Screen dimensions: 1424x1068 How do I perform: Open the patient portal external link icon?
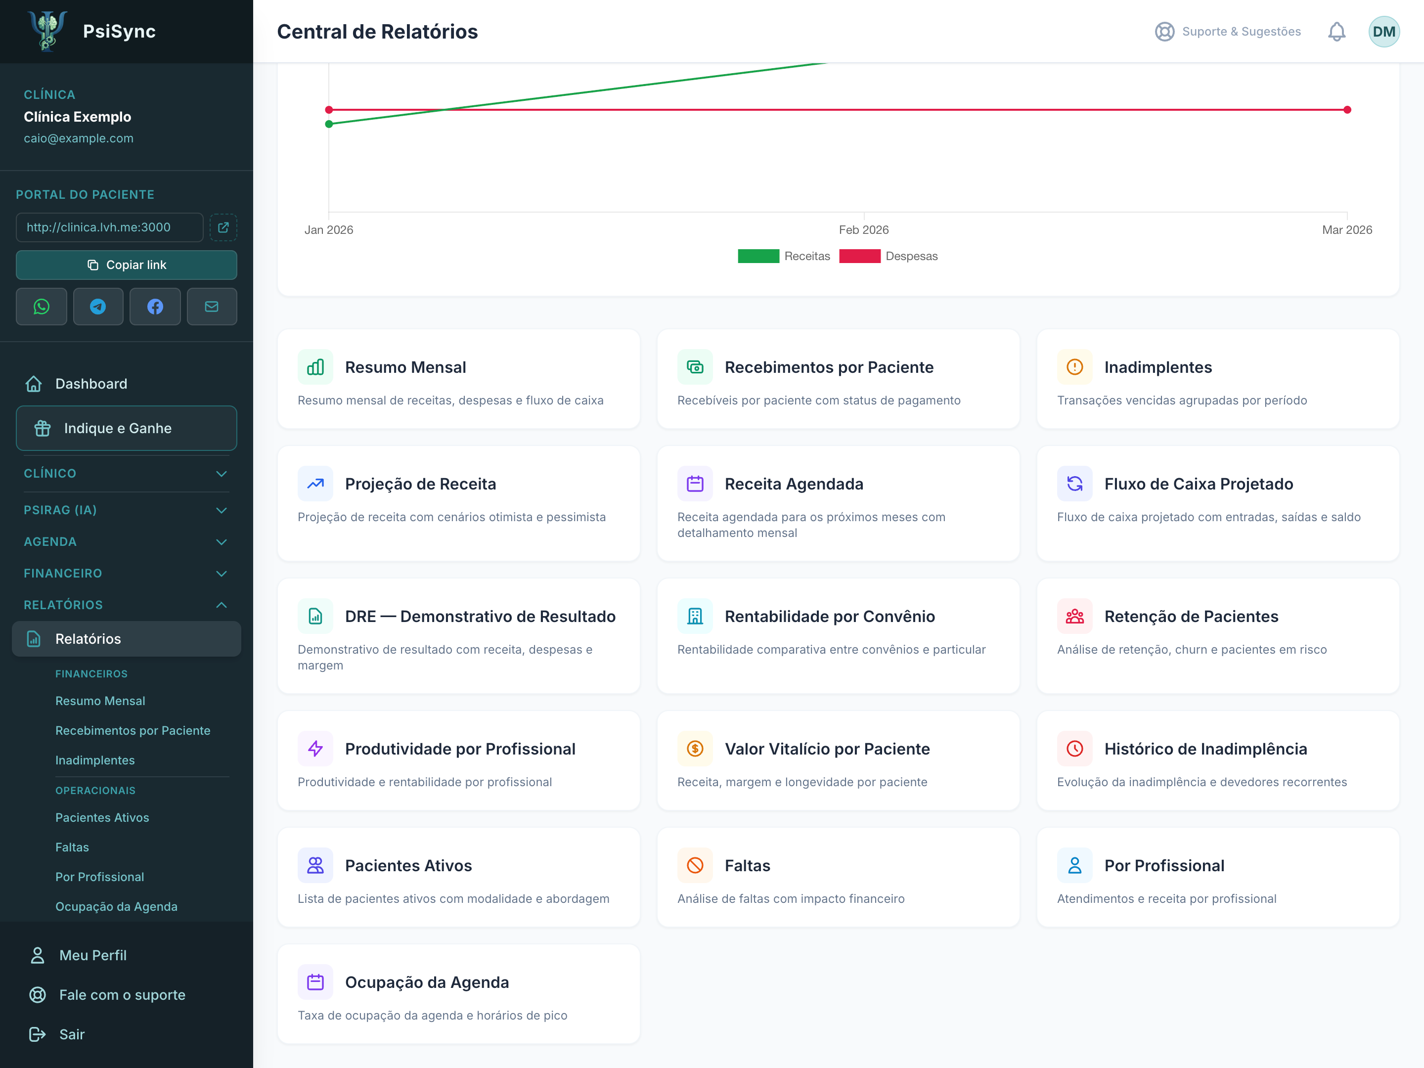pos(223,227)
